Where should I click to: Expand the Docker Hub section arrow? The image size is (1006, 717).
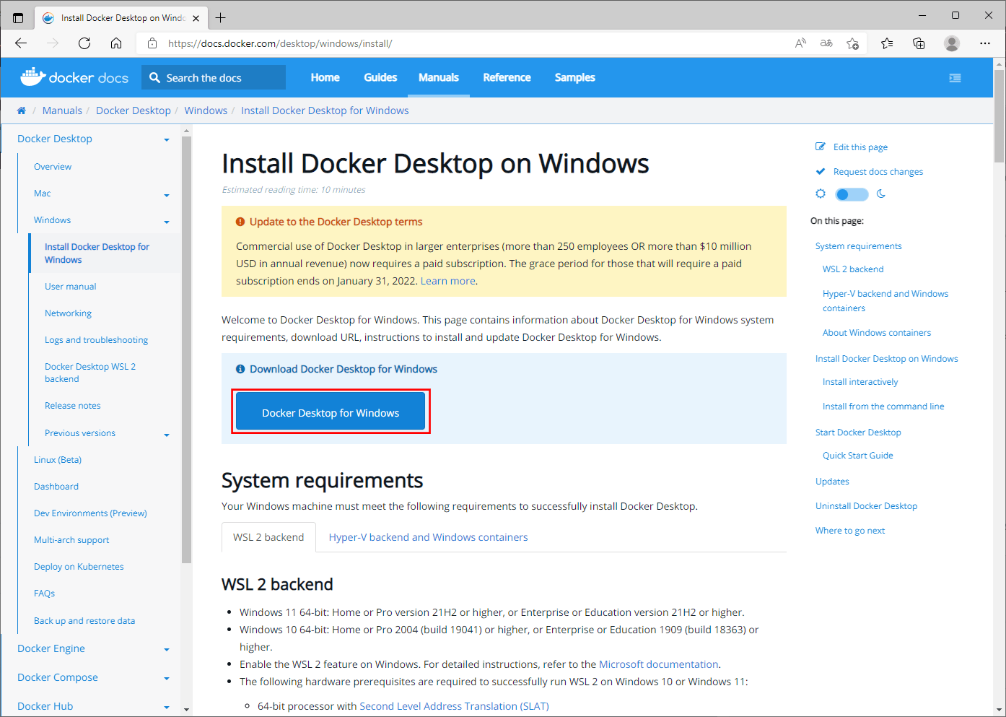(167, 707)
